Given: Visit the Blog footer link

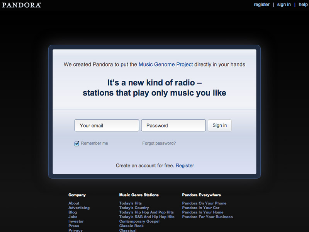Looking at the screenshot, I should tap(73, 212).
